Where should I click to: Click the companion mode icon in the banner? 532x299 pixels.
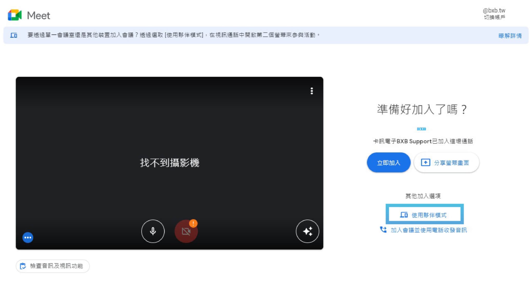point(14,35)
